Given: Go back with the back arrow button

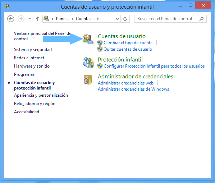Looking at the screenshot, I should tap(10, 19).
